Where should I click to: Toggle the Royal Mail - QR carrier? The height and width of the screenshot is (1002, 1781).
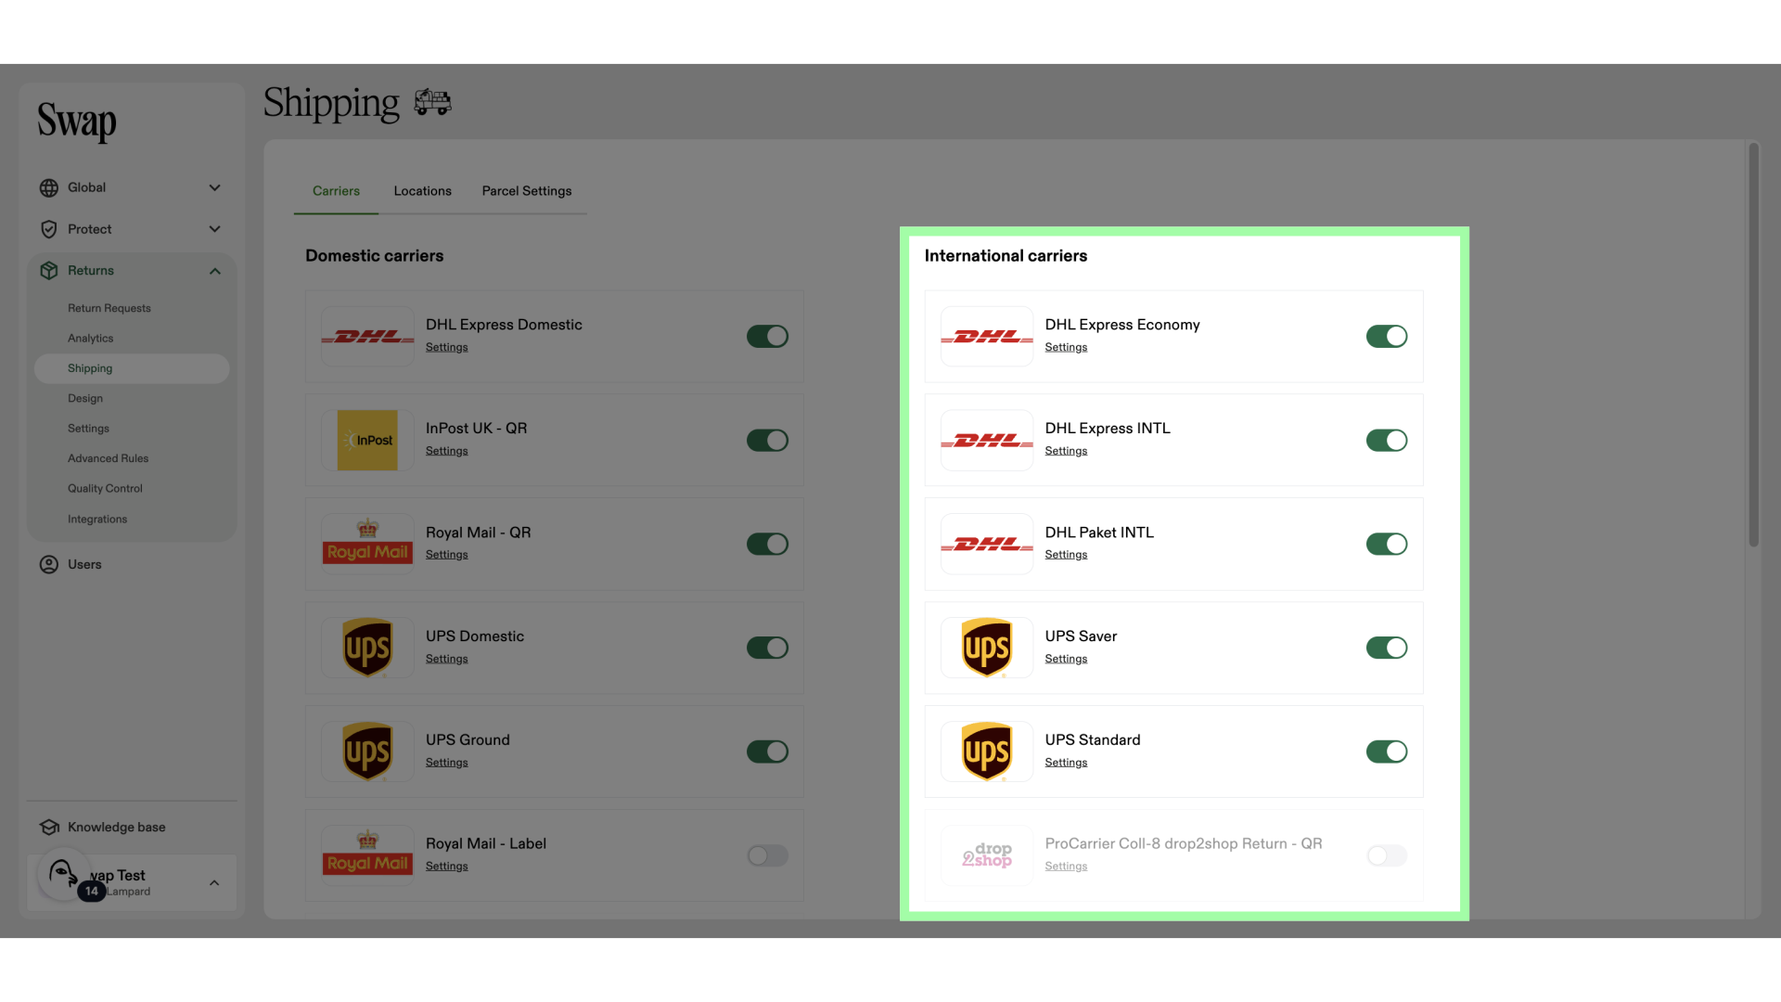pyautogui.click(x=767, y=544)
